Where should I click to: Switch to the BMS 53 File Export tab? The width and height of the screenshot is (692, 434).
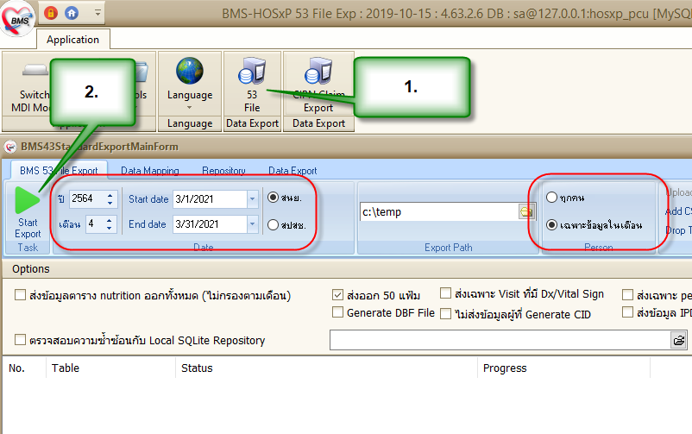(59, 171)
